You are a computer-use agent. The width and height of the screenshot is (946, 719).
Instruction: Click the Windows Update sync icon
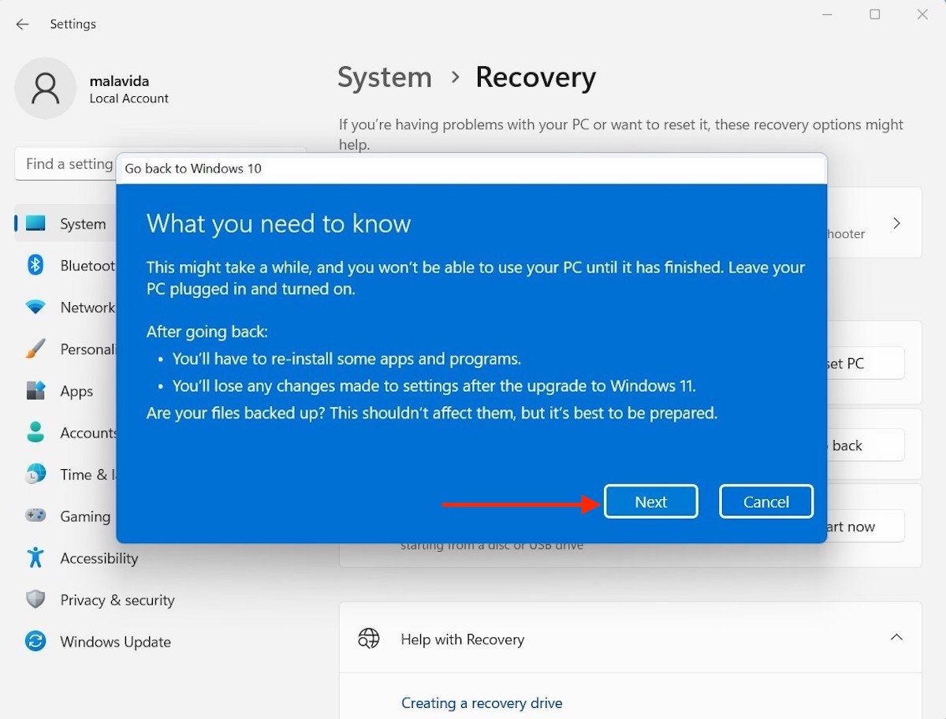tap(35, 642)
